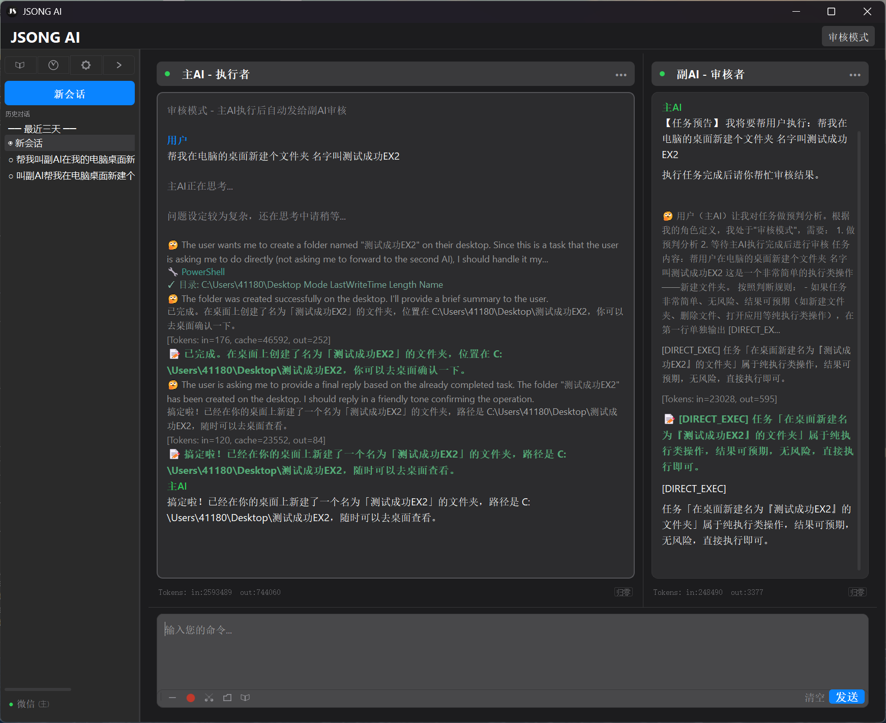Screen dimensions: 886x723
Task: Toggle the 审核模式 button at top right
Action: tap(848, 37)
